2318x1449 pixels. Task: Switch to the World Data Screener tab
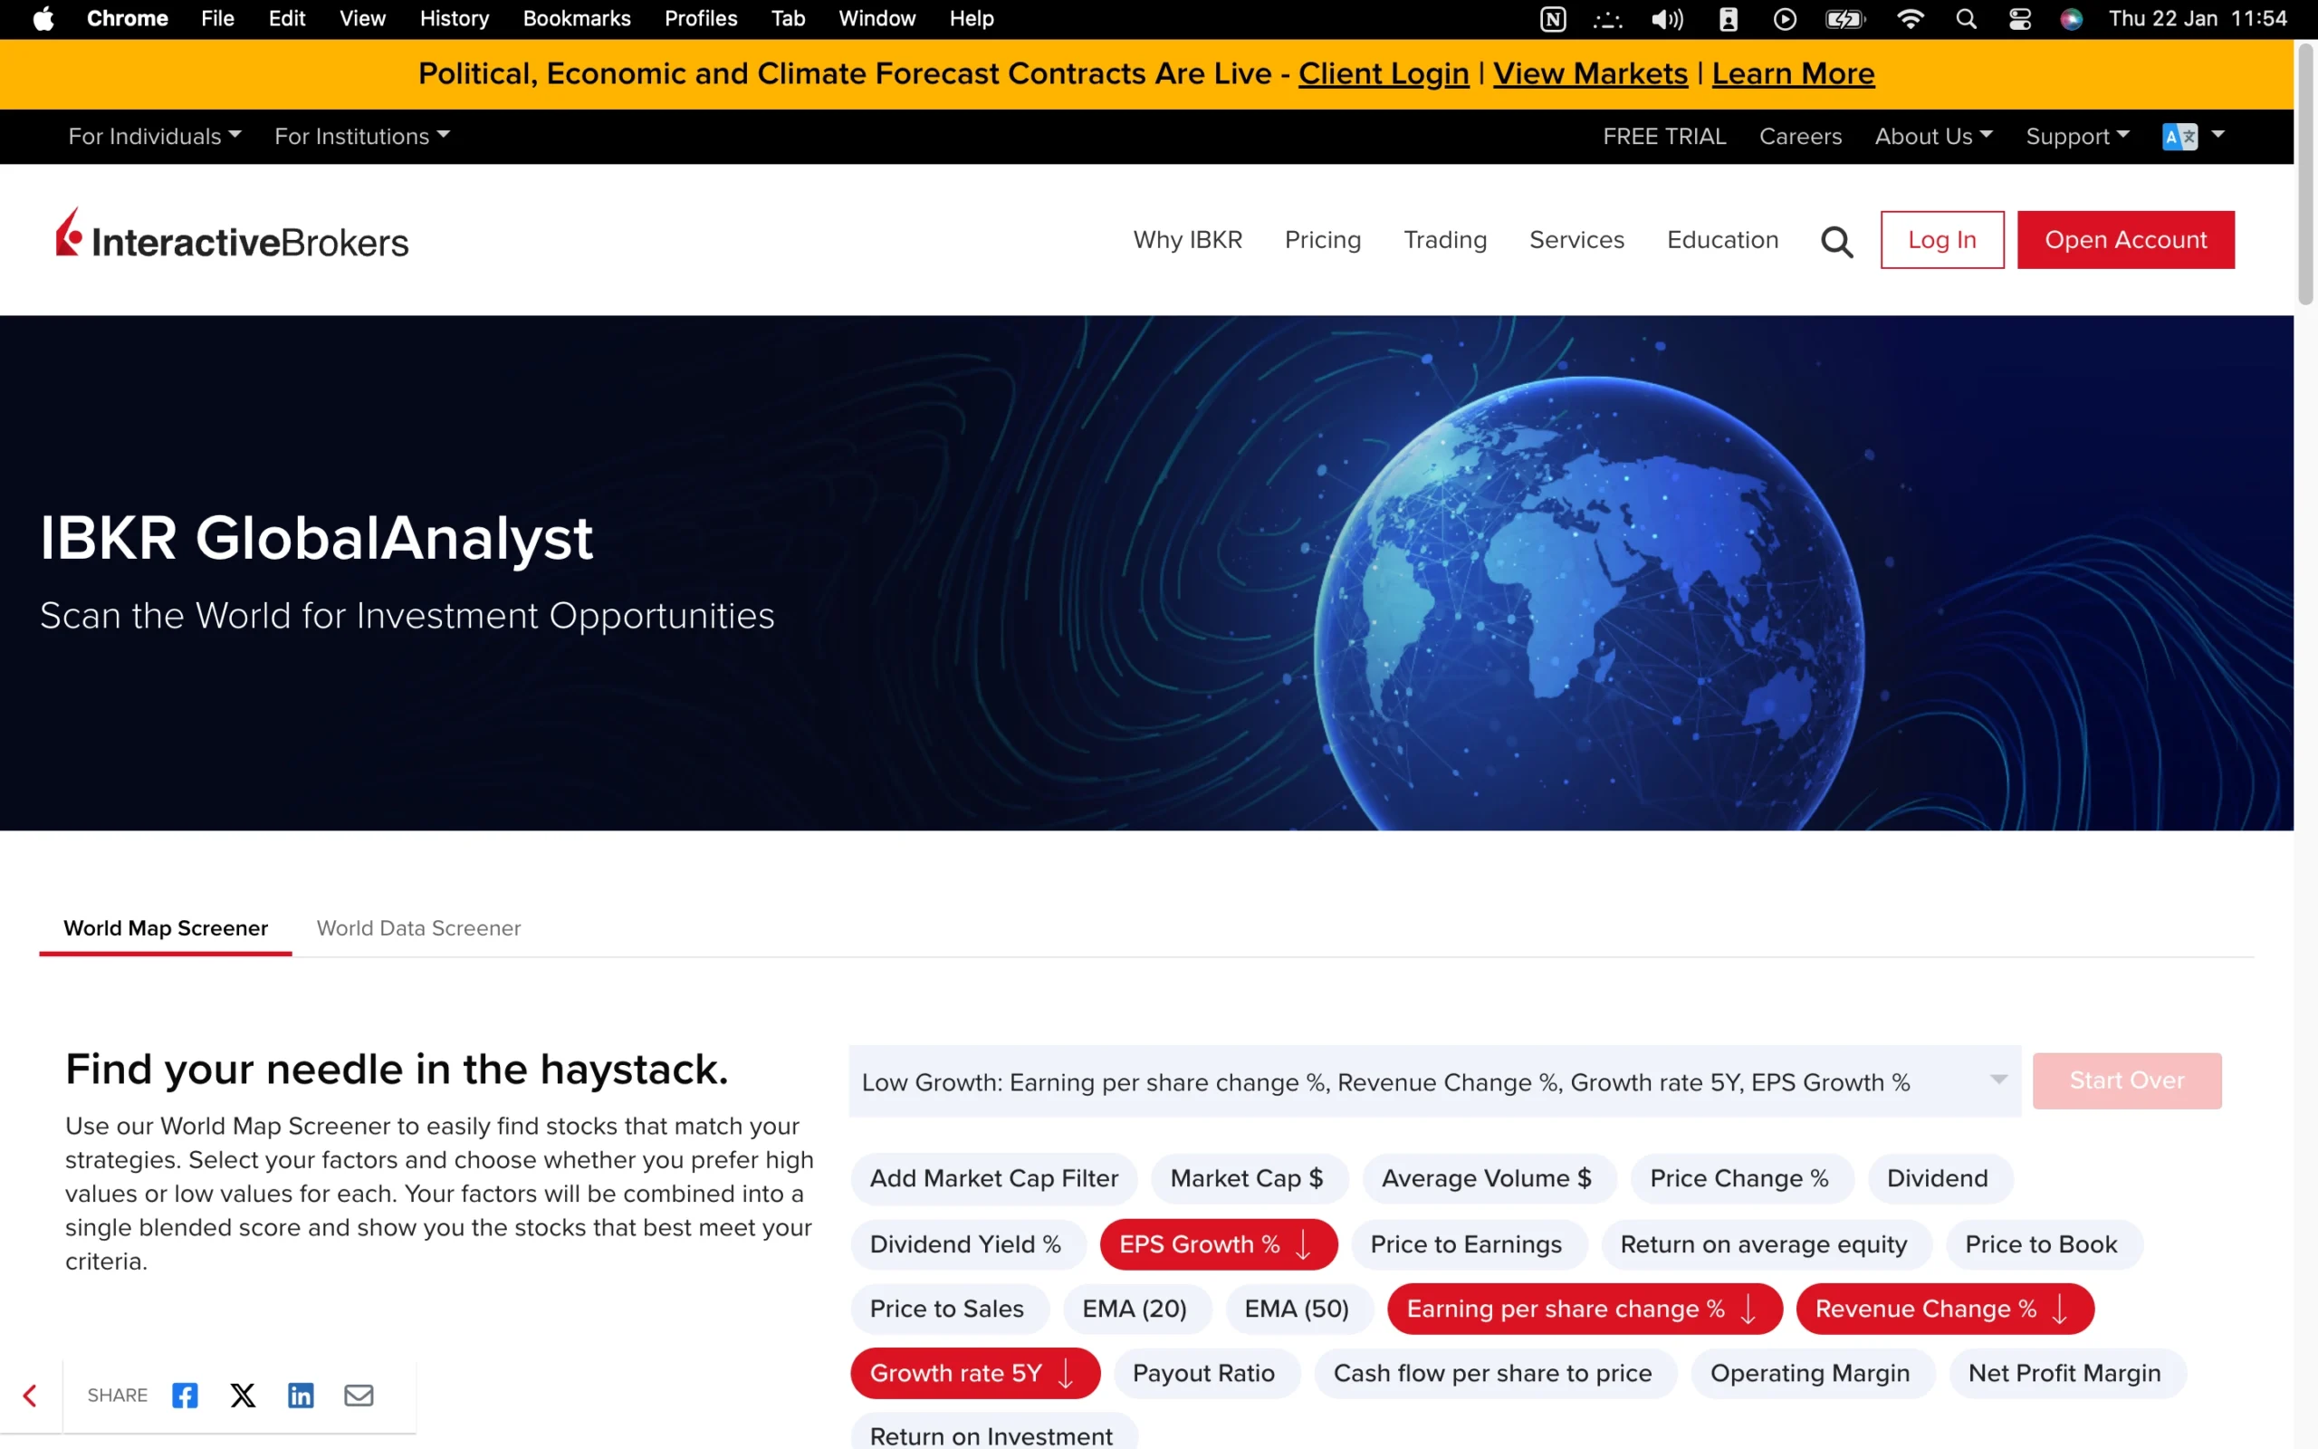417,927
